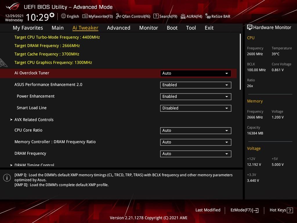Click the settings list vertical scrollbar

[x=240, y=62]
